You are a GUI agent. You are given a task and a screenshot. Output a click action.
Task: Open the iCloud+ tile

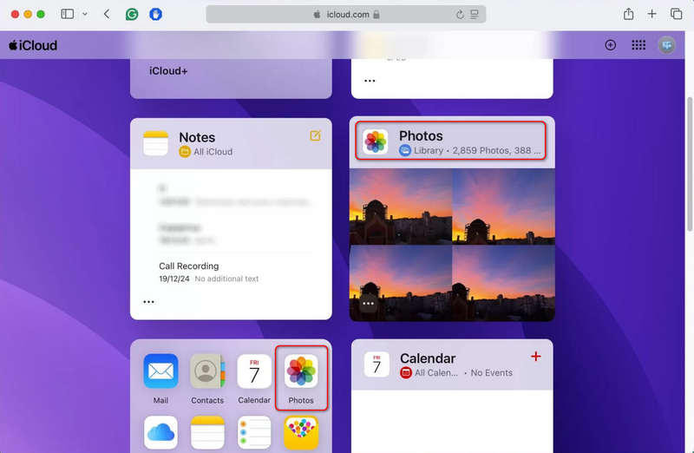tap(231, 78)
